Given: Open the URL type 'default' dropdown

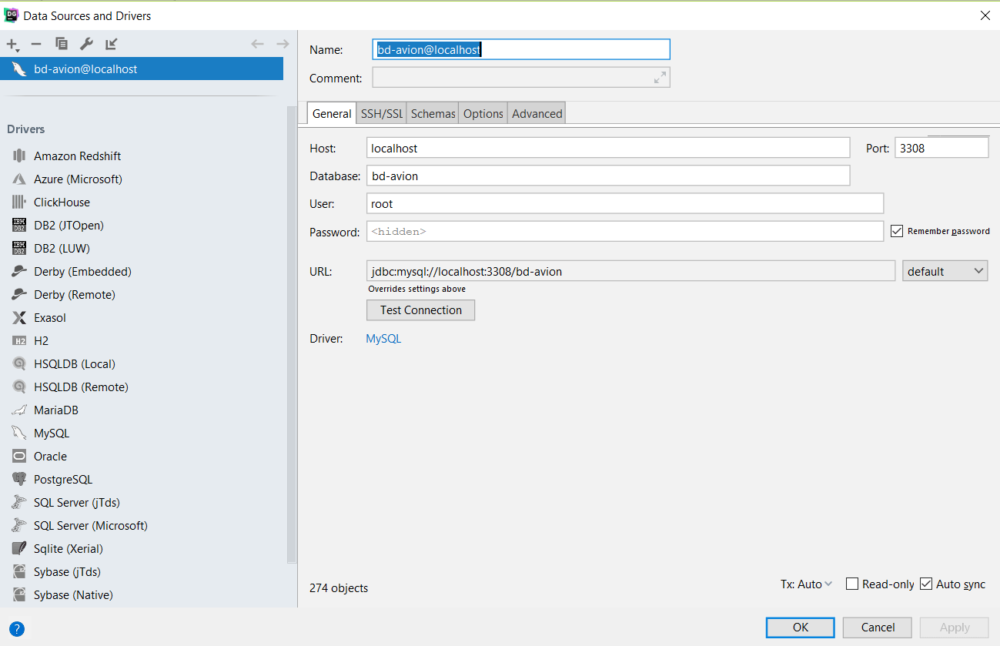Looking at the screenshot, I should [x=945, y=271].
